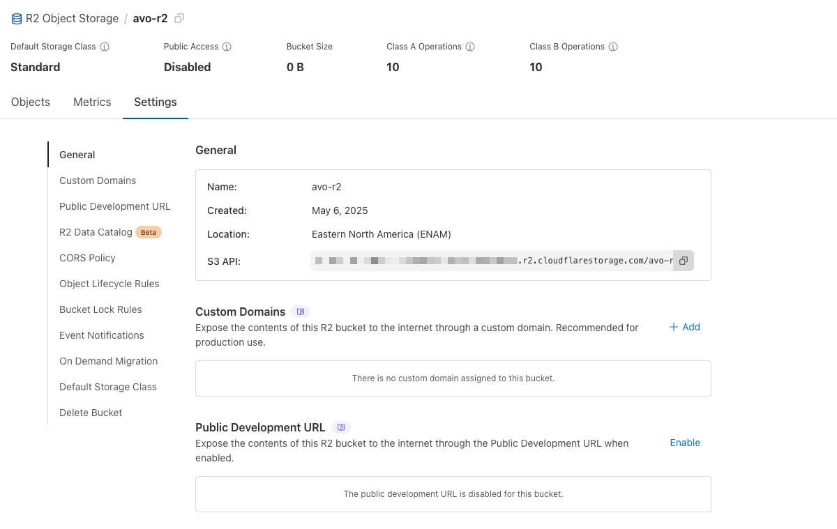Copy the bucket name avo-r2 via the copy icon
The height and width of the screenshot is (529, 837).
179,19
